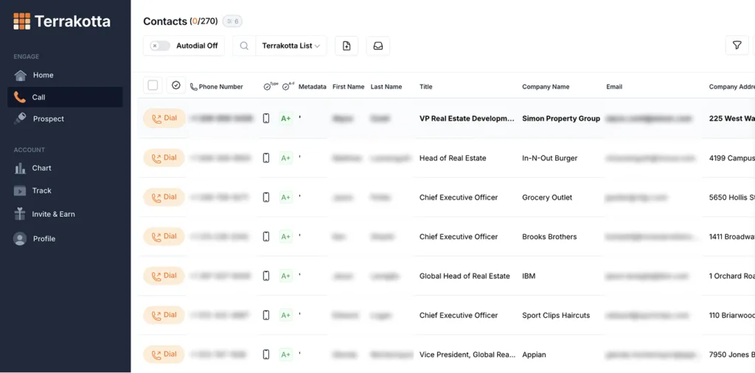
Task: Click the A+ grade badge in Appian row
Action: coord(286,355)
